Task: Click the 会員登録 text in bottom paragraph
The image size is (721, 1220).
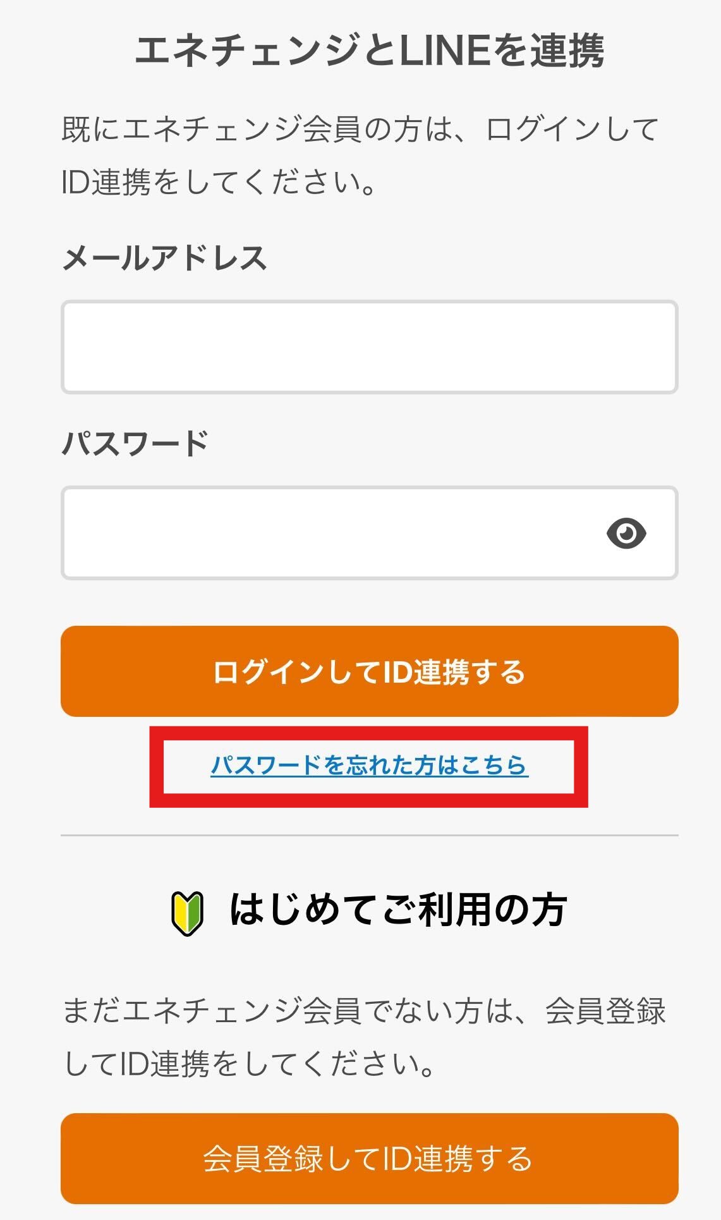Action: 605,1011
